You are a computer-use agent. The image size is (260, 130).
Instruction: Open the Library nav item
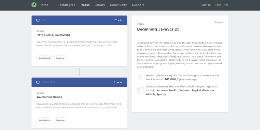point(100,5)
